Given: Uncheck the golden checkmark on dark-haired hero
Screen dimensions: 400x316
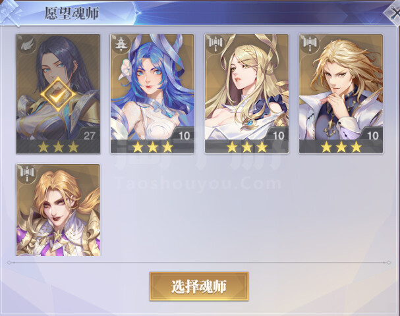Looking at the screenshot, I should point(58,94).
